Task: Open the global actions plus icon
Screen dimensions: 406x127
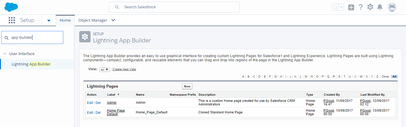Action: click(351, 7)
